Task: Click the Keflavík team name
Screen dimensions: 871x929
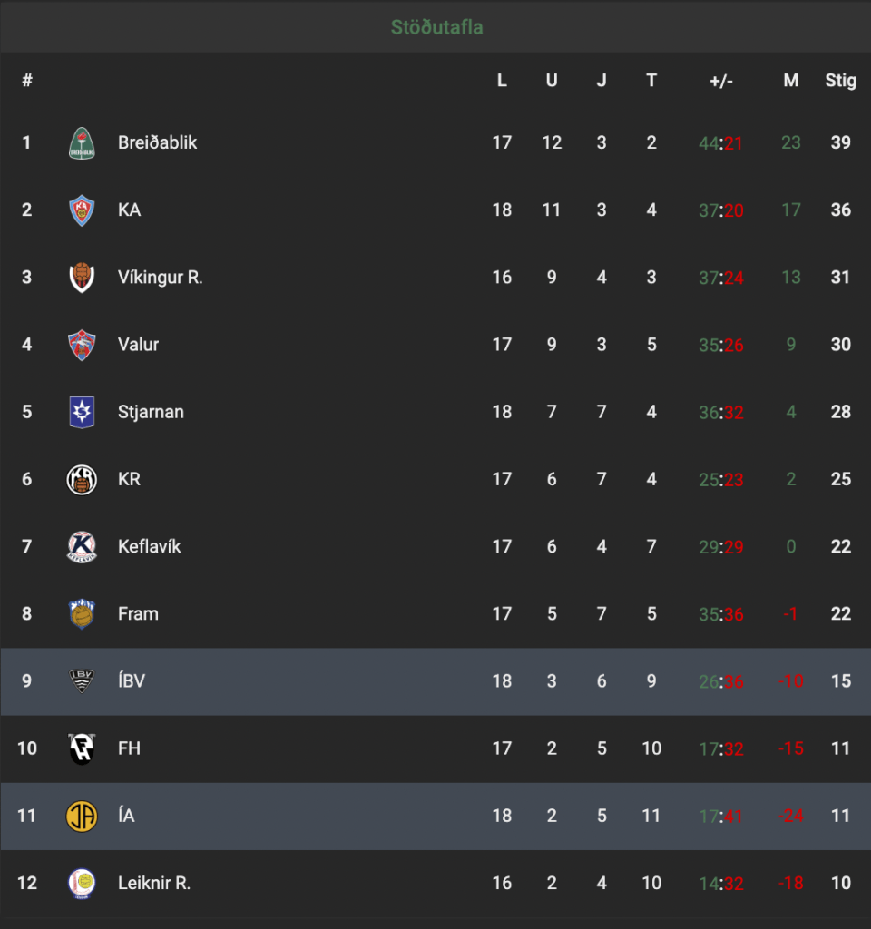Action: [150, 546]
